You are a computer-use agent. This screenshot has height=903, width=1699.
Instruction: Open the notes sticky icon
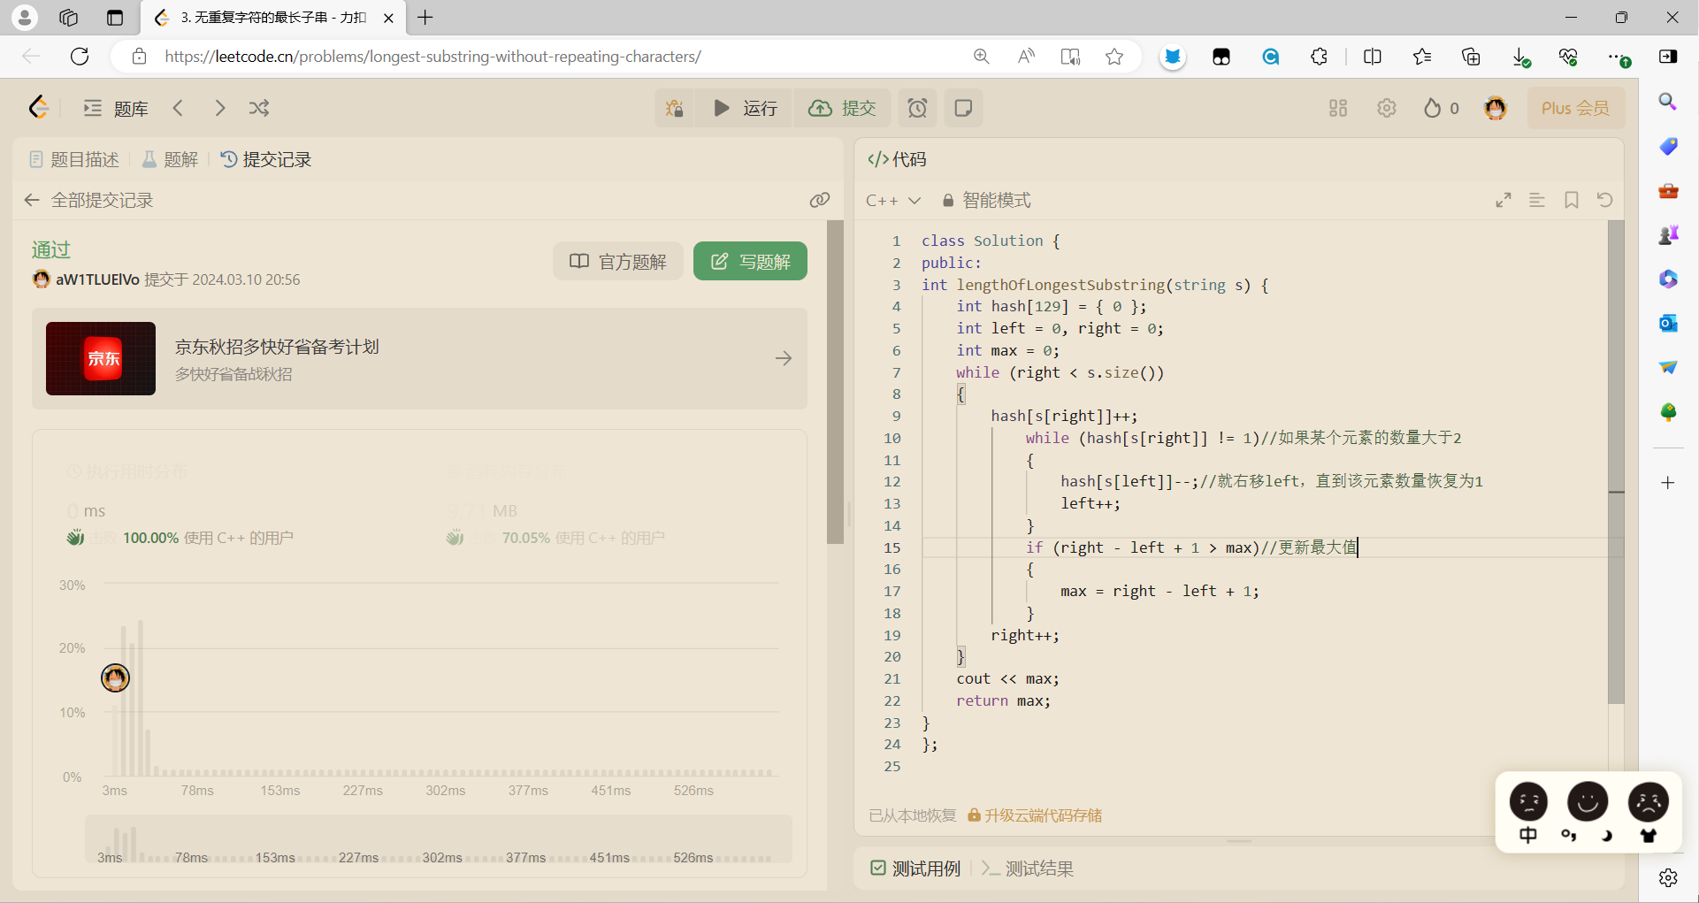click(x=964, y=108)
